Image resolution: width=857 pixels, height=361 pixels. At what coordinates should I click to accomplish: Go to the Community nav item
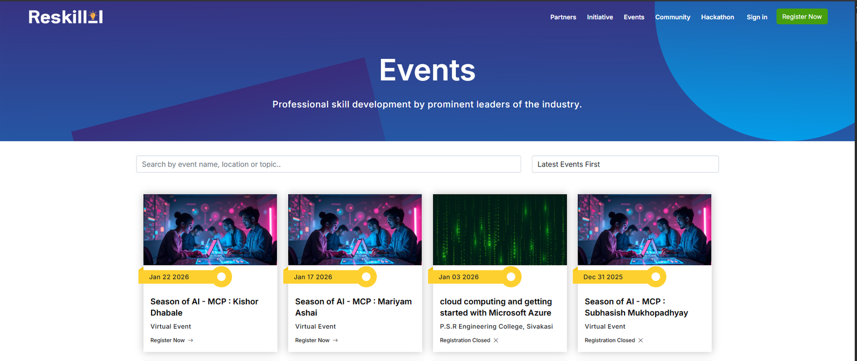point(672,17)
